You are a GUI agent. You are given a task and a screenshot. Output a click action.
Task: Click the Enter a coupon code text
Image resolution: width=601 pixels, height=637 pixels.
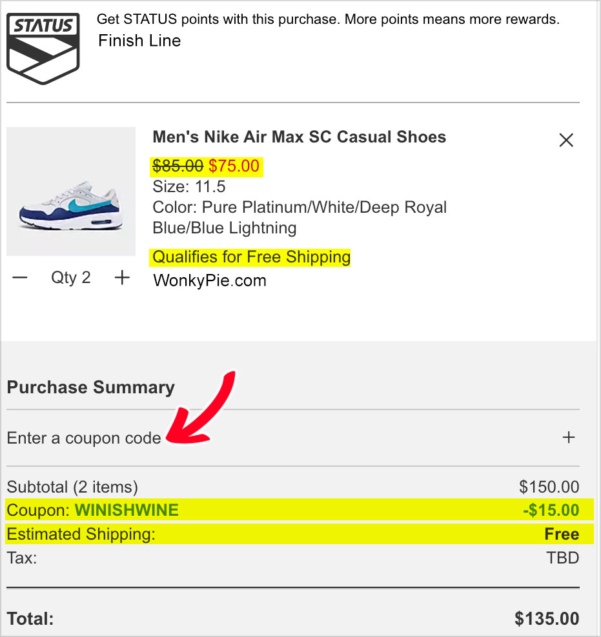pos(84,438)
